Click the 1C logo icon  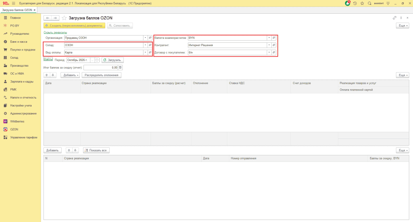6,3
